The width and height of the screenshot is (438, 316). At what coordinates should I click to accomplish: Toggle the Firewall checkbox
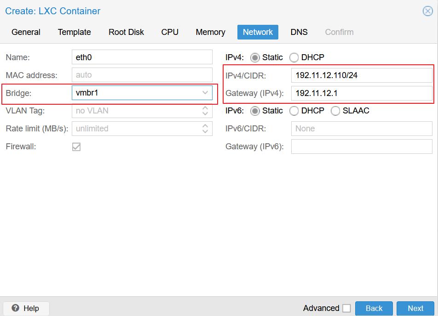click(76, 147)
